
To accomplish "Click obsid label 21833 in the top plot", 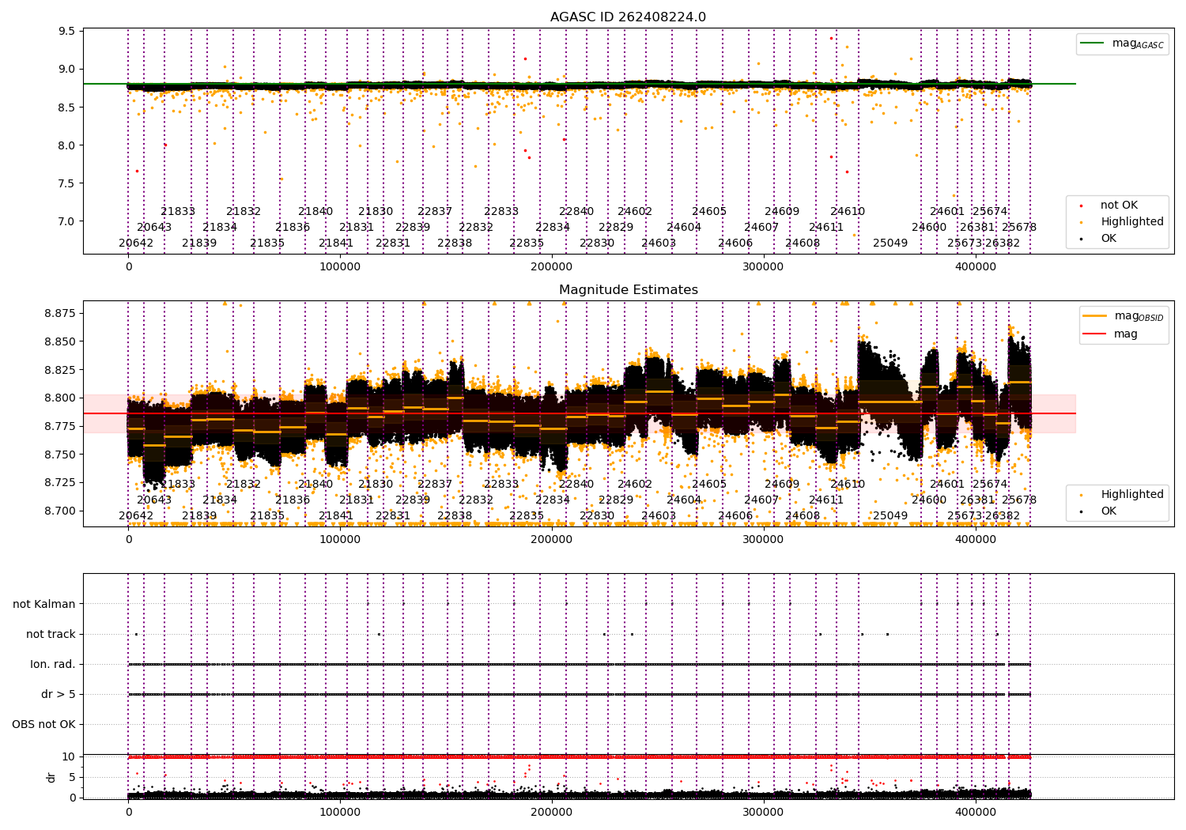I will [178, 212].
